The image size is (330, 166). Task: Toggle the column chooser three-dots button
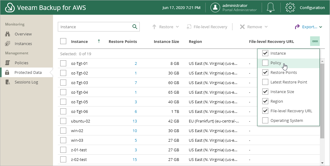[x=315, y=41]
